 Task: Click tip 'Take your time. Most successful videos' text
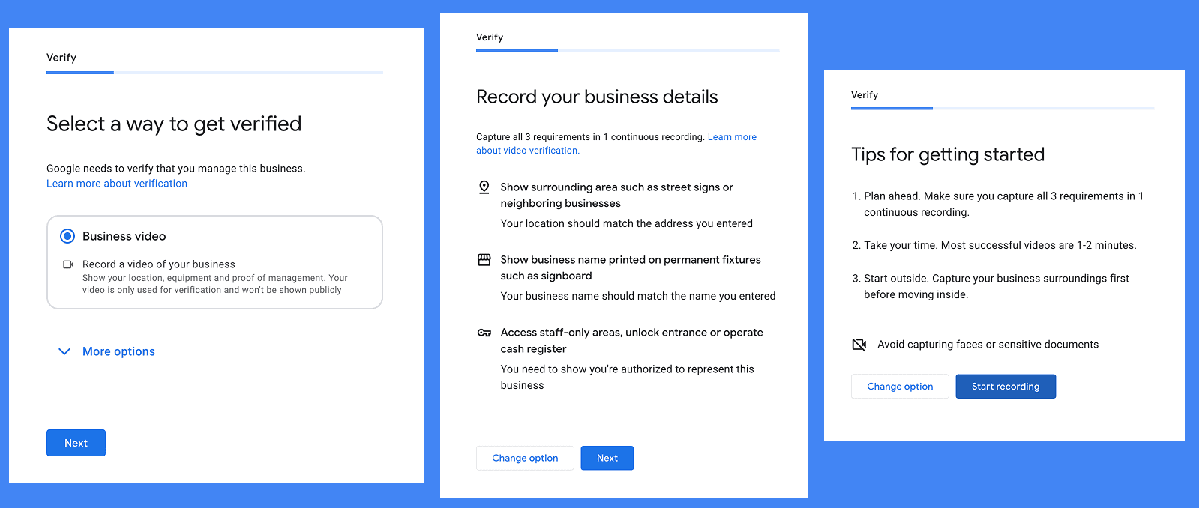click(1000, 245)
